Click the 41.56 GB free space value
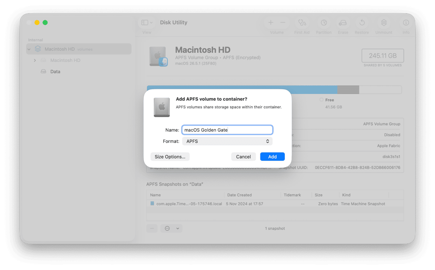The image size is (435, 270). (x=333, y=107)
